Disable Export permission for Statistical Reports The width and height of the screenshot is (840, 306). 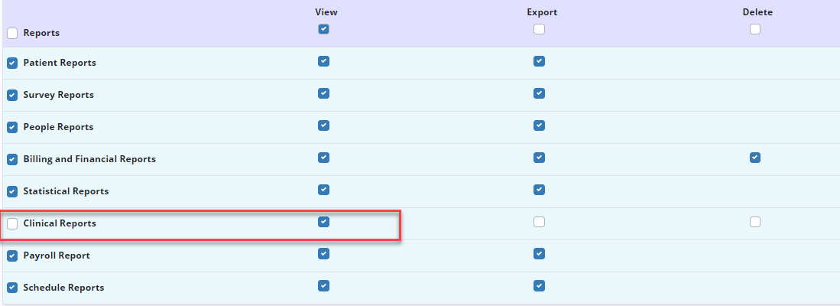pos(539,190)
